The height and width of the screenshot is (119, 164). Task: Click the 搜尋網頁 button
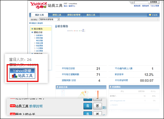(154, 2)
